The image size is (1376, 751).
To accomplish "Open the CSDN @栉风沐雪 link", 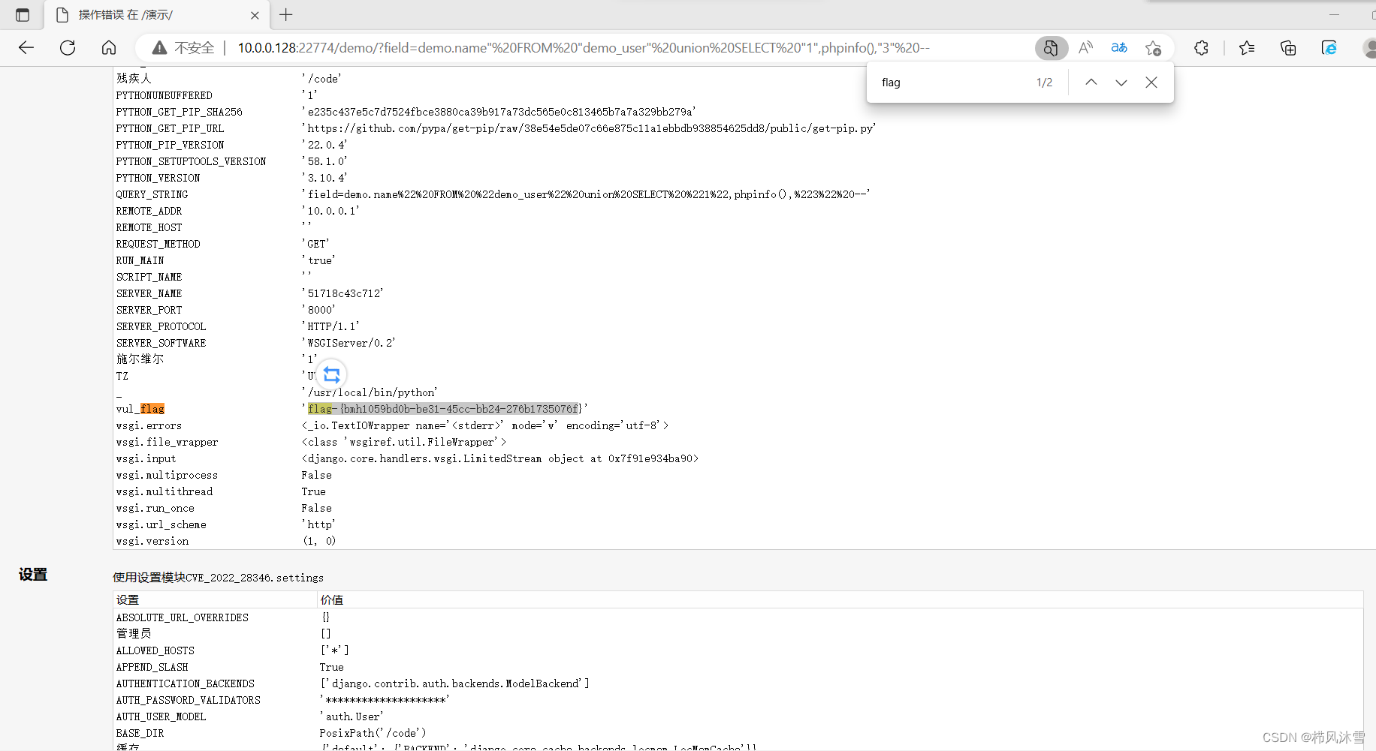I will pyautogui.click(x=1314, y=737).
